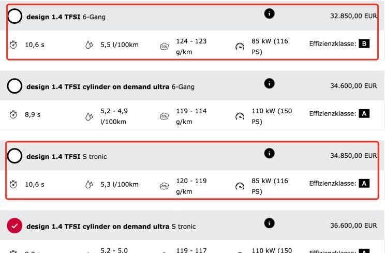Select design 1.4 TFSI S tronic radio button

[x=14, y=156]
